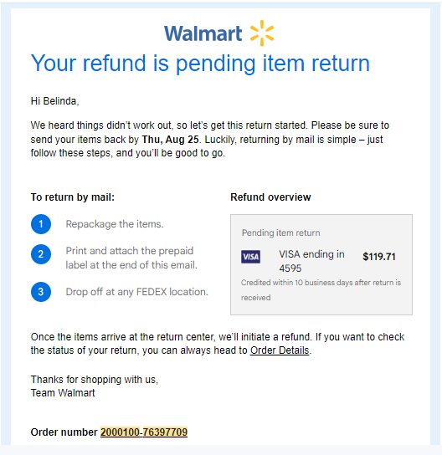Click the 'VISA ending in 4595' text

[311, 261]
